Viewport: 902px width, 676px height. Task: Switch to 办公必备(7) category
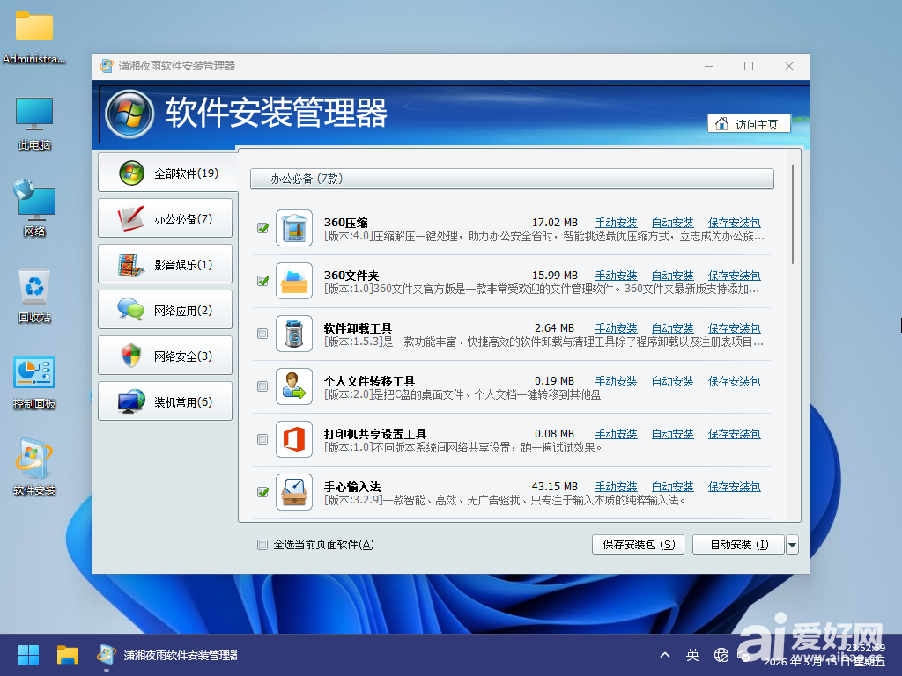(x=165, y=218)
